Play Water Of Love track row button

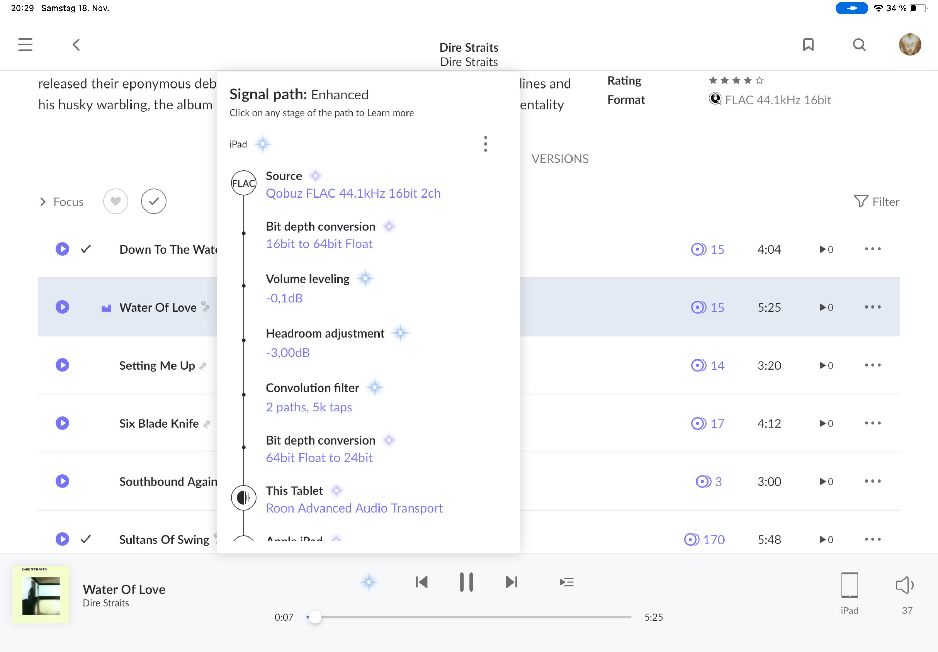point(62,307)
